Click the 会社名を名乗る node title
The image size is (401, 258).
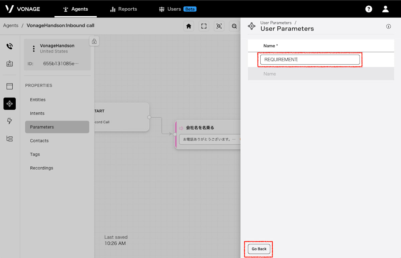click(200, 128)
